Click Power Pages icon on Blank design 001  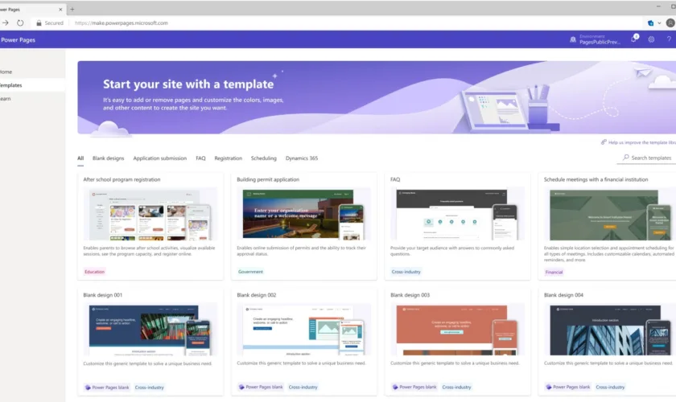[88, 388]
